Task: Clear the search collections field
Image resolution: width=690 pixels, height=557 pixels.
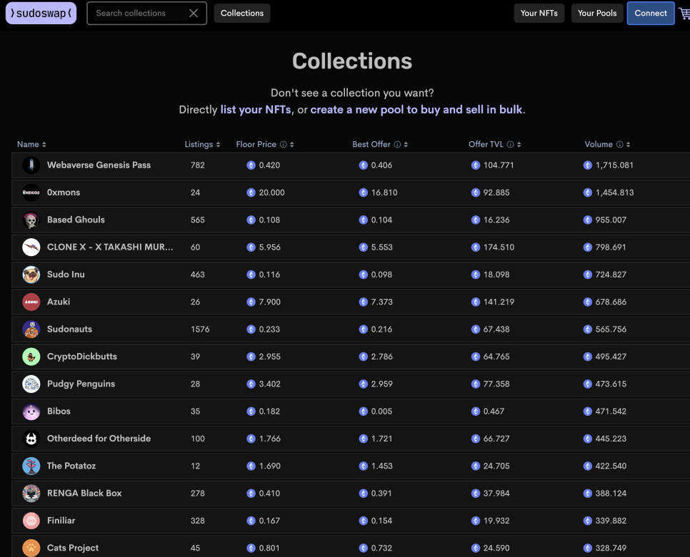Action: click(x=194, y=13)
